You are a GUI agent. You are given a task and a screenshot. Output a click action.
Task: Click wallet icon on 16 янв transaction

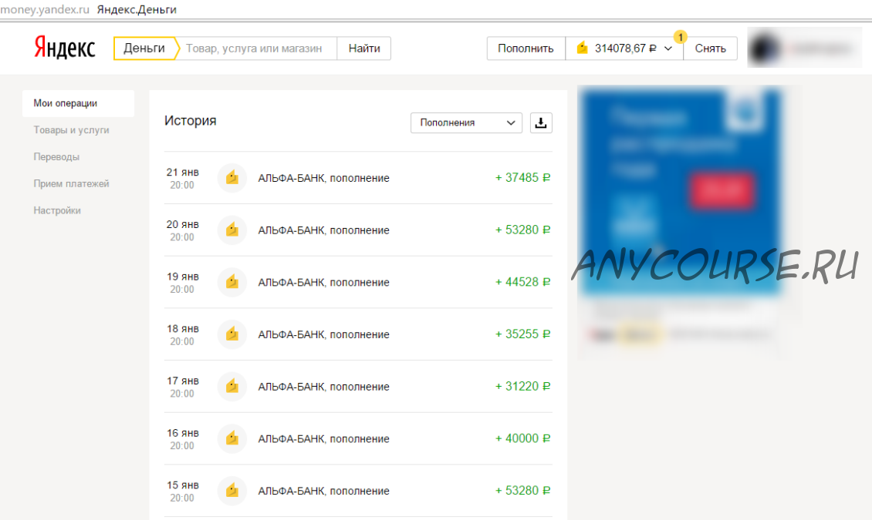232,439
